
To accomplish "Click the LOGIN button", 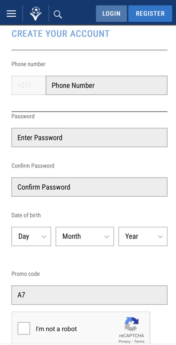I will click(x=111, y=13).
